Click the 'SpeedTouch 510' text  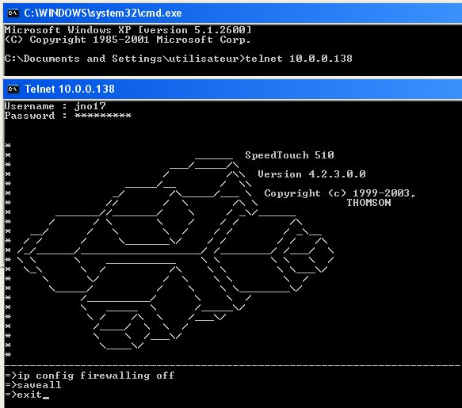coord(289,155)
